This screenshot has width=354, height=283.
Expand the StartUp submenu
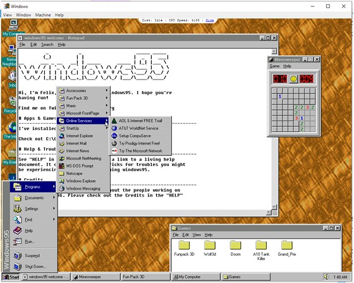83,128
